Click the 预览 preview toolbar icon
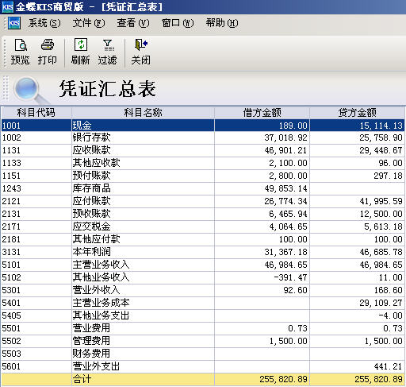Viewport: 406px width, 387px height. pos(20,45)
